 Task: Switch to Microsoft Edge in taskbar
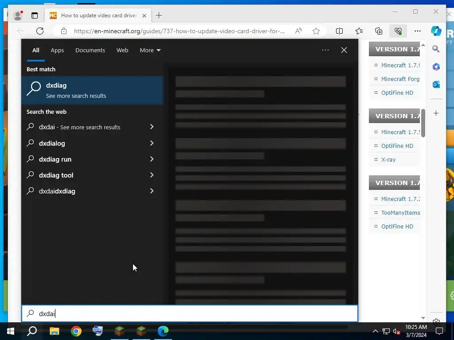click(x=163, y=331)
